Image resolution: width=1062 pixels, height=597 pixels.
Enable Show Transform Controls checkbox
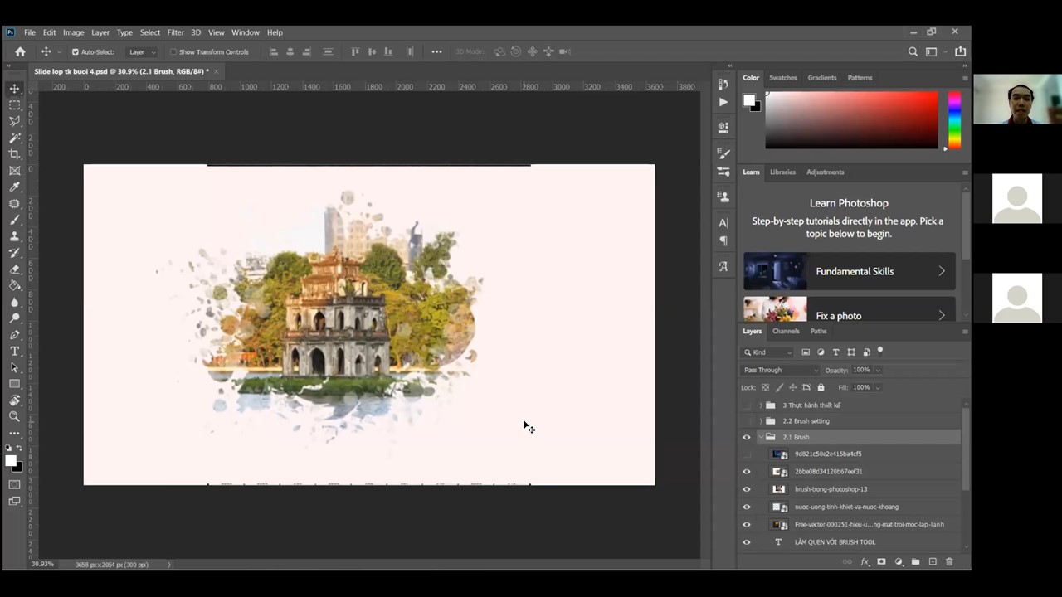(173, 51)
